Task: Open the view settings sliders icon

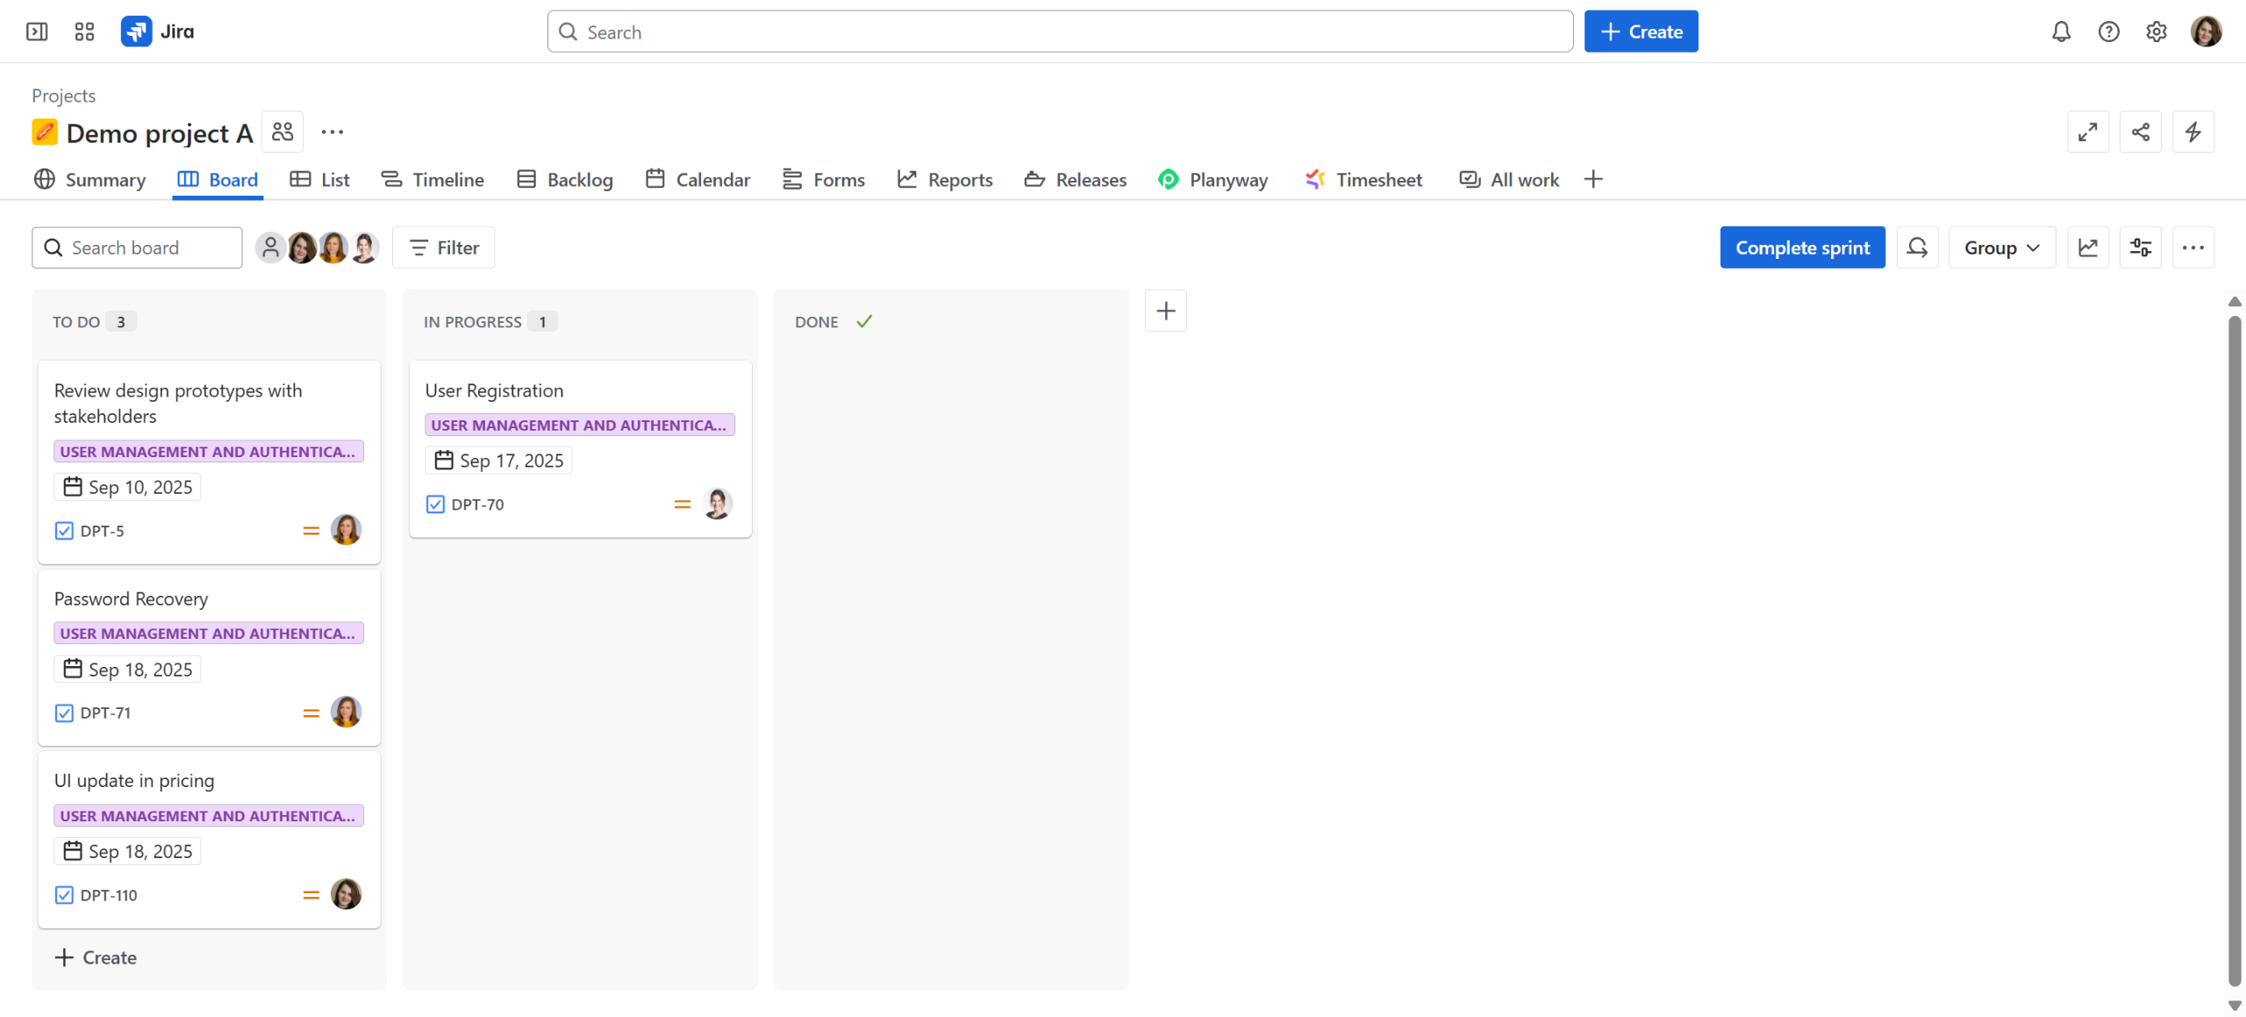Action: tap(2140, 247)
